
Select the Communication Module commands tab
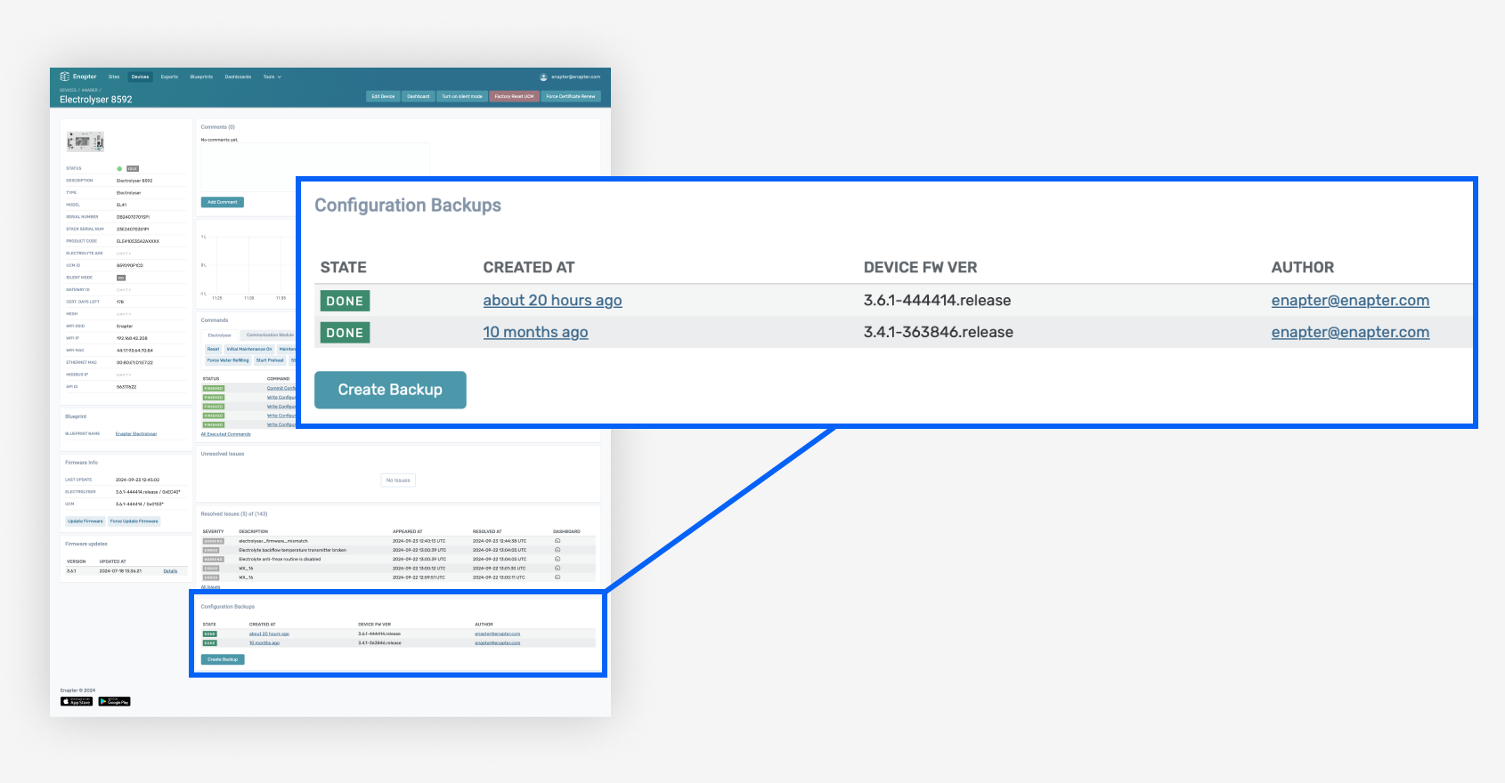[x=270, y=335]
